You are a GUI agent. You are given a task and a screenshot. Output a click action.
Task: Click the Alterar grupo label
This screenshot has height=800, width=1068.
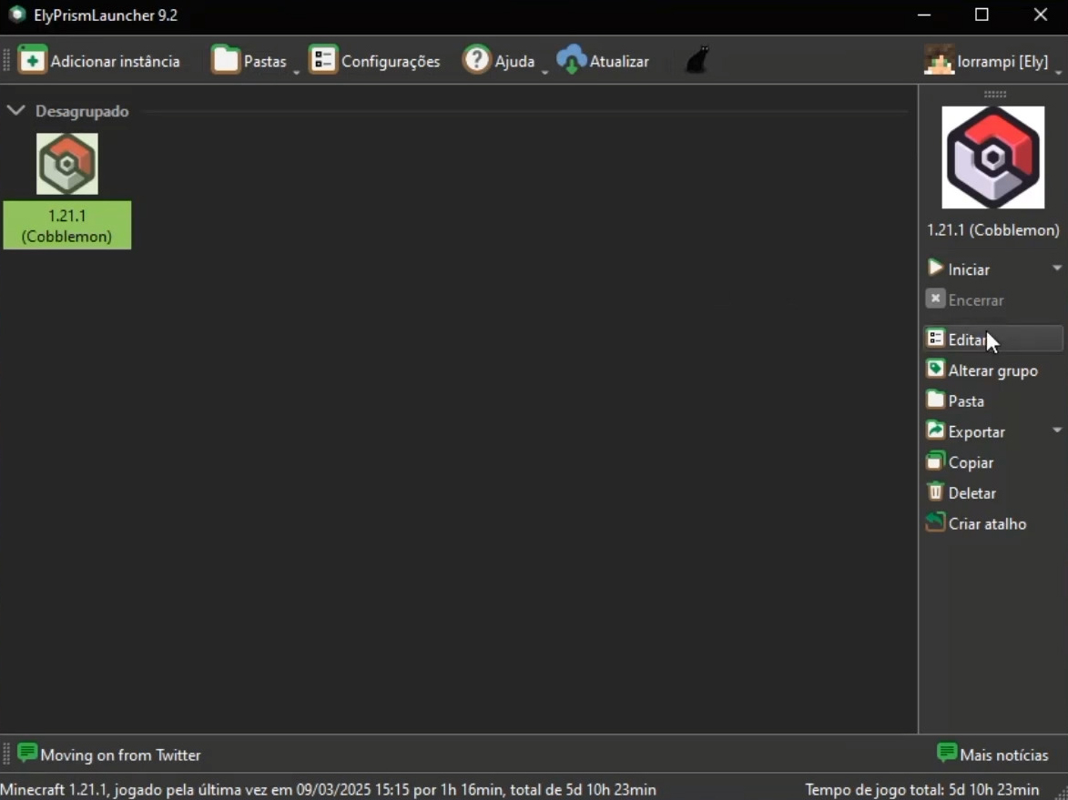pos(993,371)
